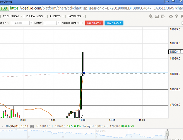Click the L: 17970.5 value

point(59,126)
